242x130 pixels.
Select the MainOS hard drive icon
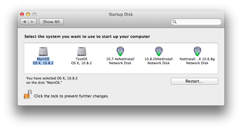[x=43, y=52]
